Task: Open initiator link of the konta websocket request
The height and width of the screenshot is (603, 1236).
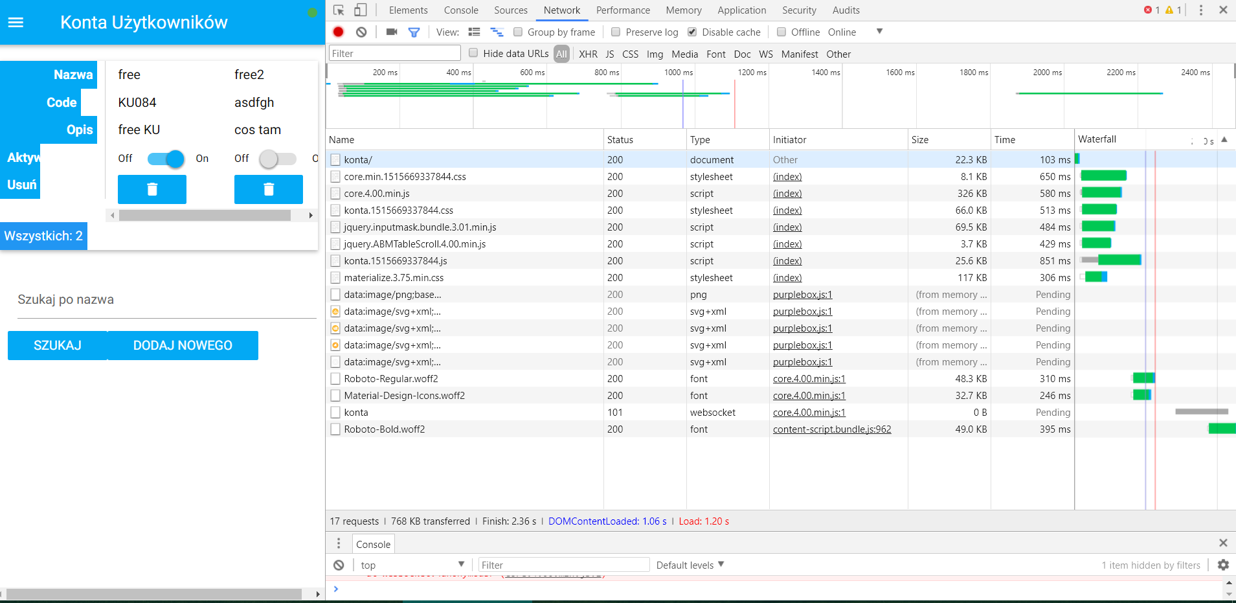Action: [809, 412]
